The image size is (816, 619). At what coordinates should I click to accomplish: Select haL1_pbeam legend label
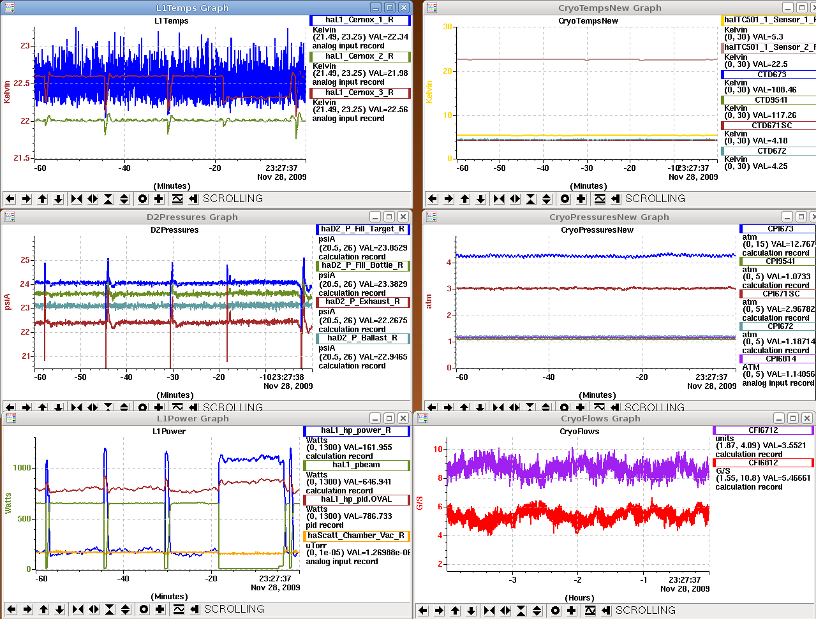(x=356, y=465)
